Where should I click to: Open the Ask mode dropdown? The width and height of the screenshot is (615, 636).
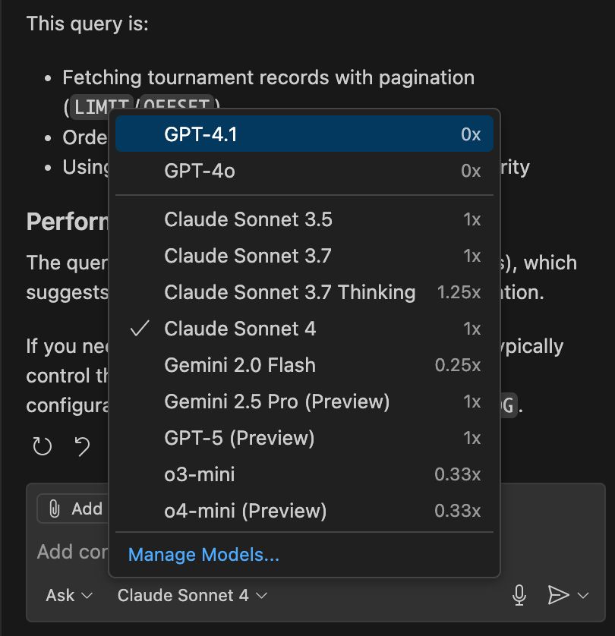69,596
